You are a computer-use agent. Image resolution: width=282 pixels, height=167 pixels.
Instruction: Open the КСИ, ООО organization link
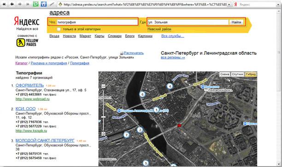pyautogui.click(x=25, y=109)
